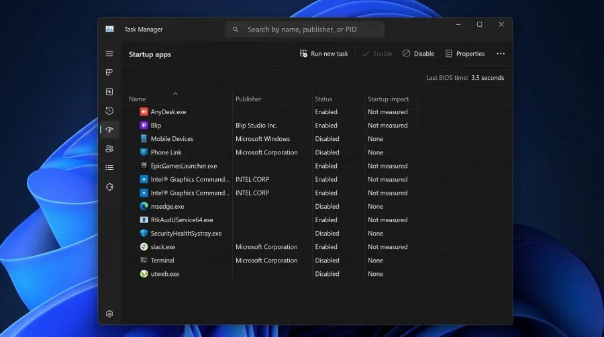604x337 pixels.
Task: Click the Run new task button
Action: tap(323, 54)
